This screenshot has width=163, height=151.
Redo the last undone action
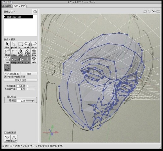[34, 45]
